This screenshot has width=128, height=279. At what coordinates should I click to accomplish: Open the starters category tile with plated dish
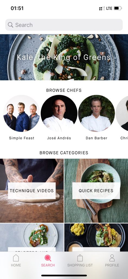pyautogui.click(x=32, y=237)
